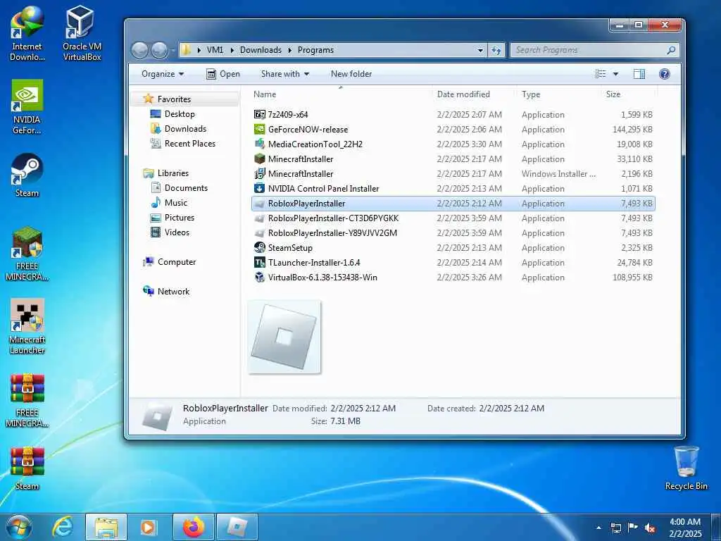Select RobloxPlayerInstaller-CT3D6PYGKK file
The image size is (721, 541).
453,218
